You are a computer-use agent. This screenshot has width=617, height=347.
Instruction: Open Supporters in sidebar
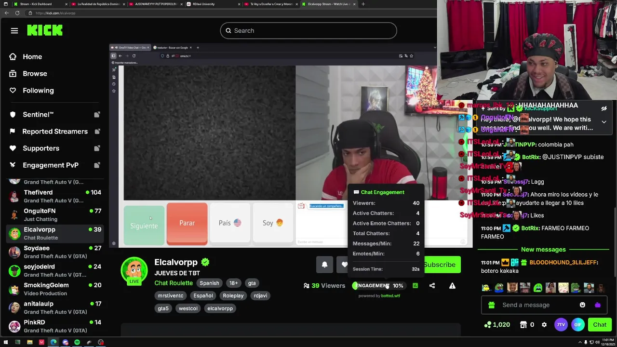[x=54, y=148]
